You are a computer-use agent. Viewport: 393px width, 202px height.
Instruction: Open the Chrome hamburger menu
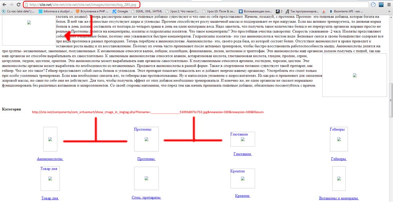tap(389, 4)
